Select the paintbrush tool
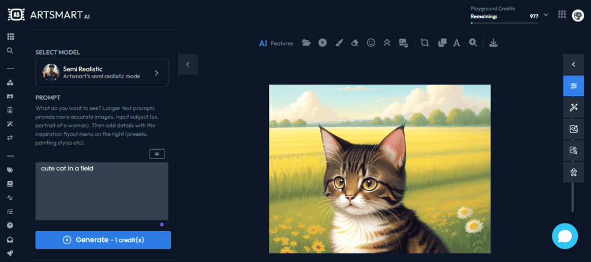Screen dimensions: 591x262 (x=339, y=43)
